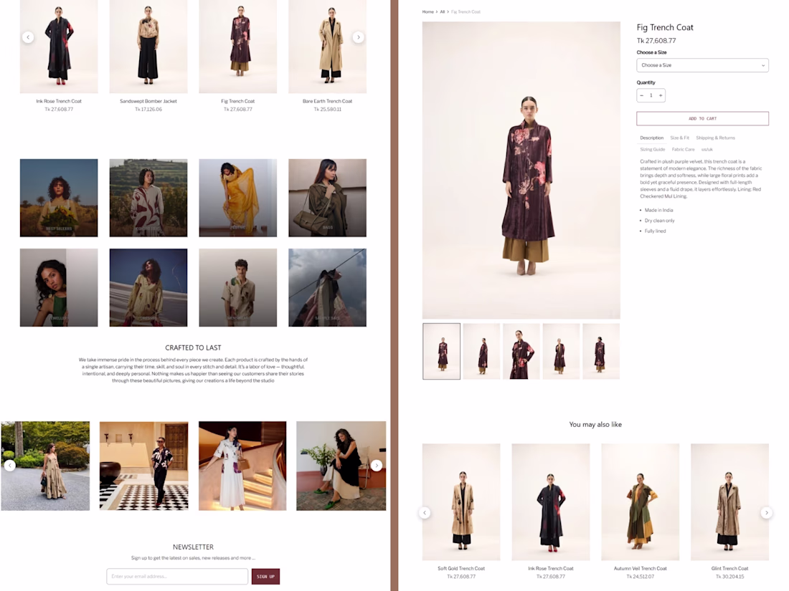Open the Festive category tile
The image size is (789, 591).
(x=238, y=198)
